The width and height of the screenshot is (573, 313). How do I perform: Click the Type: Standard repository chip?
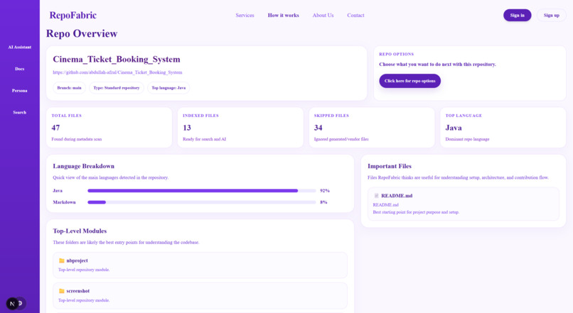click(x=116, y=88)
